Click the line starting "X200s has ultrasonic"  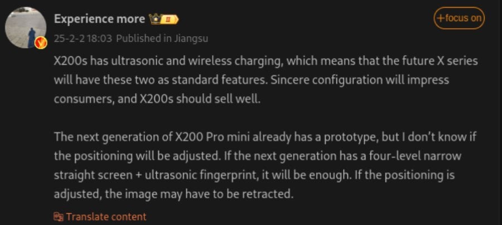pos(266,61)
